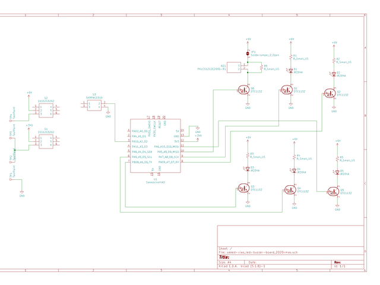Select the BZ1 buzzer component box
This screenshot has height=285, width=380.
point(233,67)
